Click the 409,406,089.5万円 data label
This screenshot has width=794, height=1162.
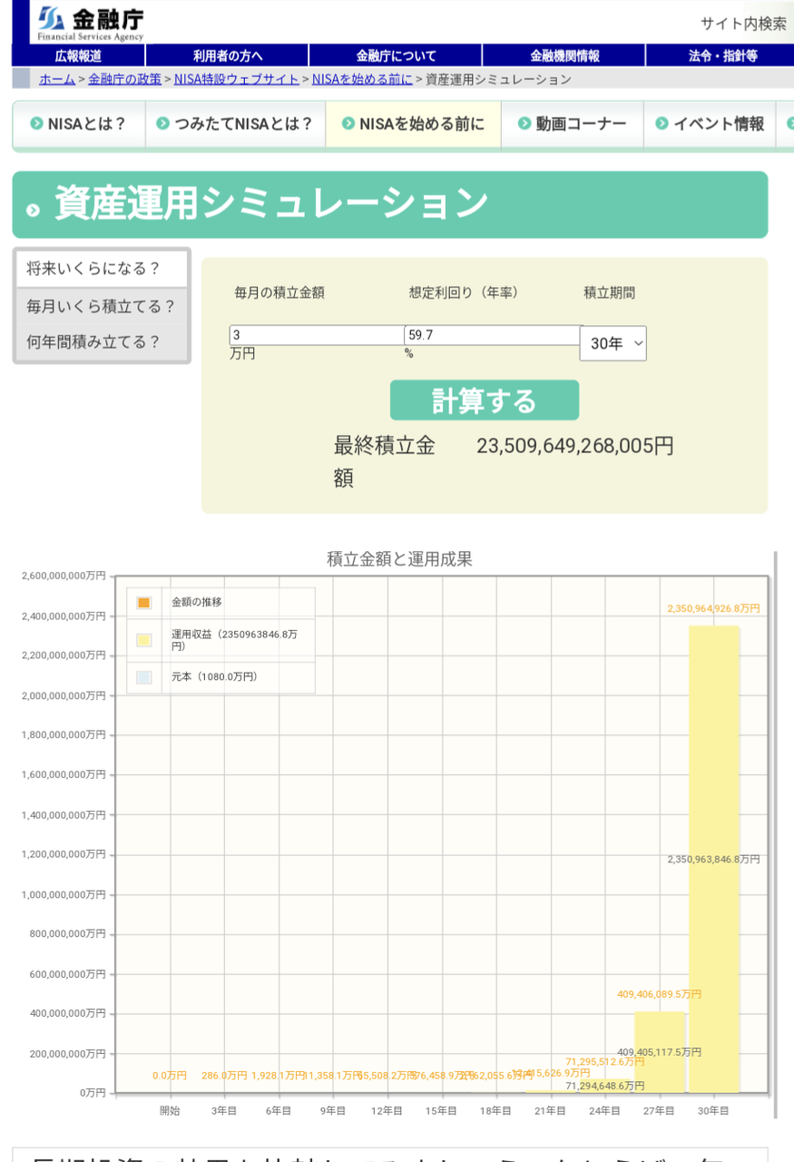click(659, 995)
